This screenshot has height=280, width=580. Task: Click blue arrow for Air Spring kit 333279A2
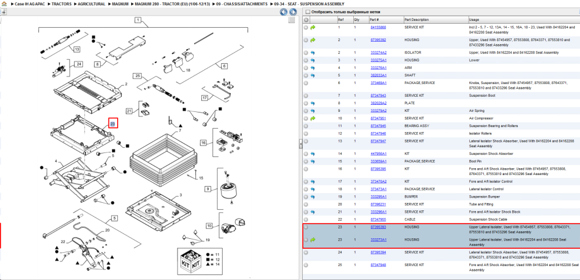tap(313, 111)
